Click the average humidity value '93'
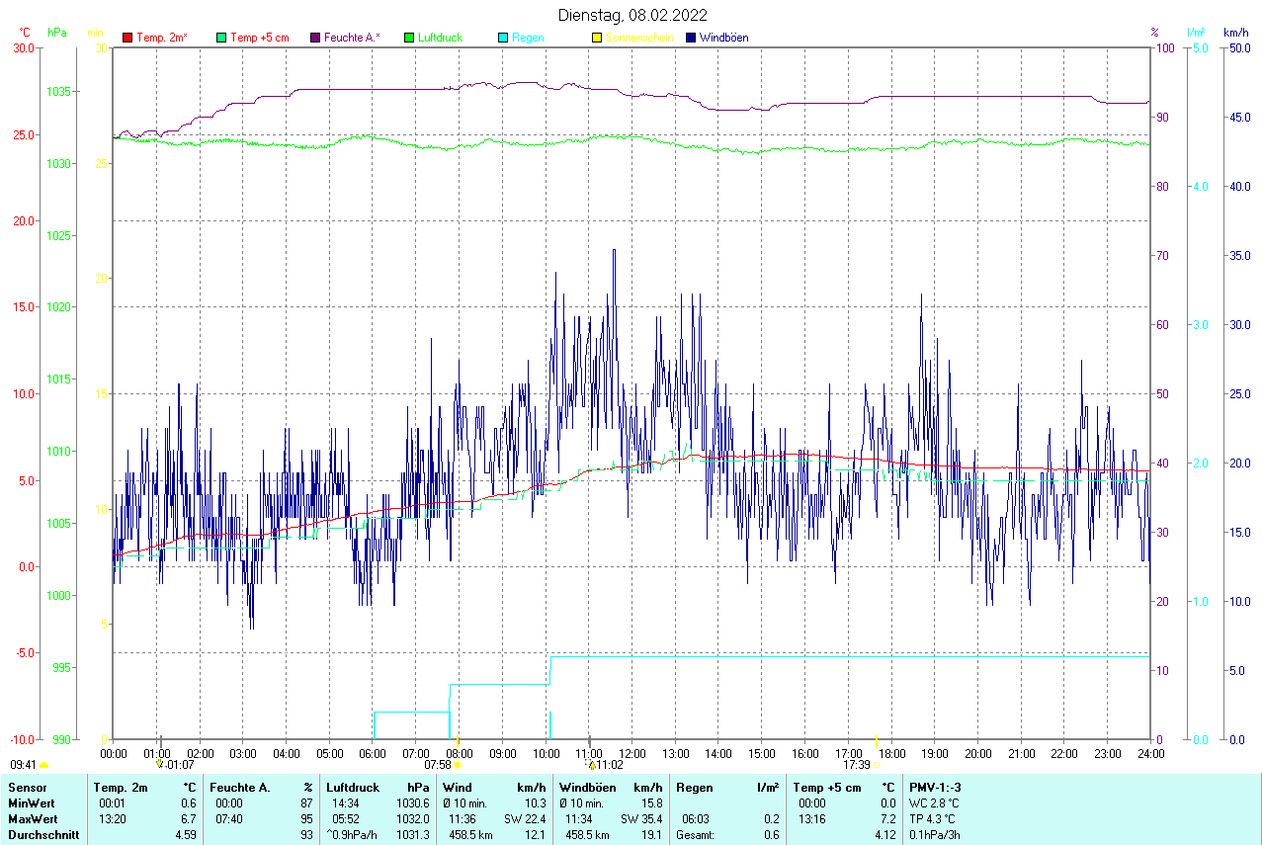The width and height of the screenshot is (1262, 845). 306,835
